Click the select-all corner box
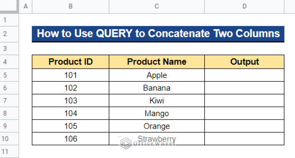The width and height of the screenshot is (295, 158). point(9,7)
